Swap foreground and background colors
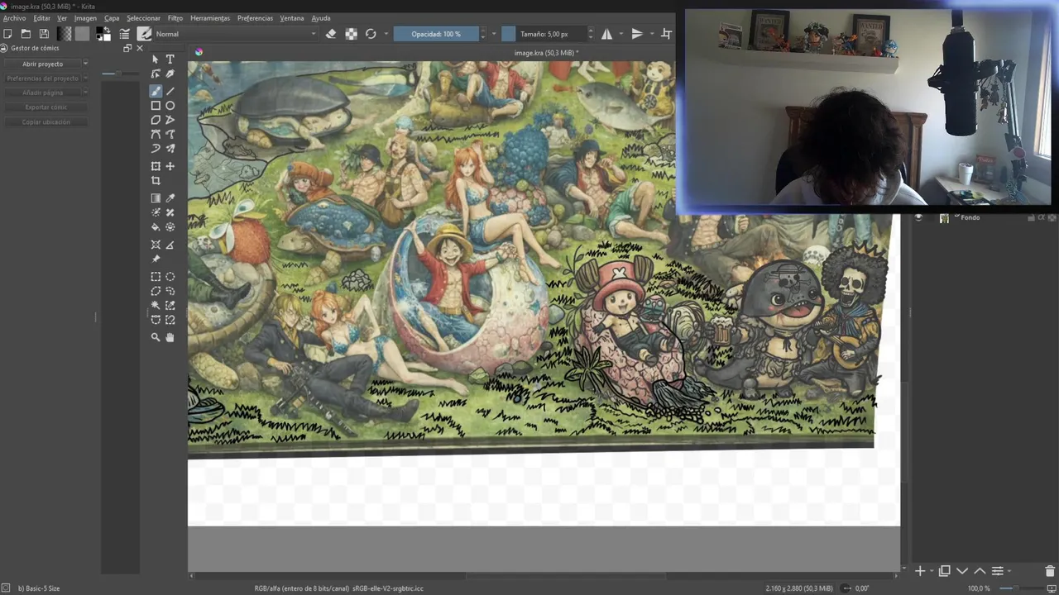The width and height of the screenshot is (1059, 595). click(x=108, y=30)
